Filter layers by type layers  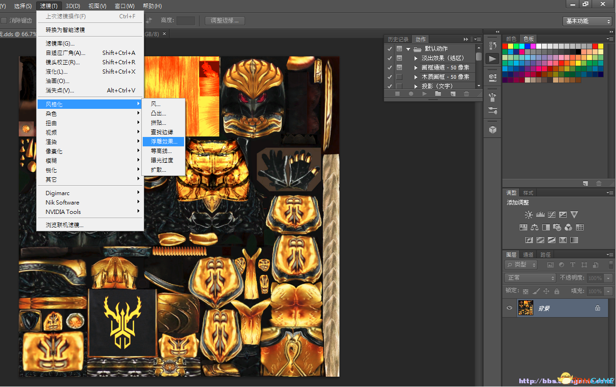click(x=573, y=265)
